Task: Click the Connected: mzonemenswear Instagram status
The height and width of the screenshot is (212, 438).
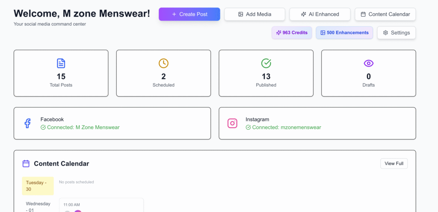Action: tap(283, 127)
